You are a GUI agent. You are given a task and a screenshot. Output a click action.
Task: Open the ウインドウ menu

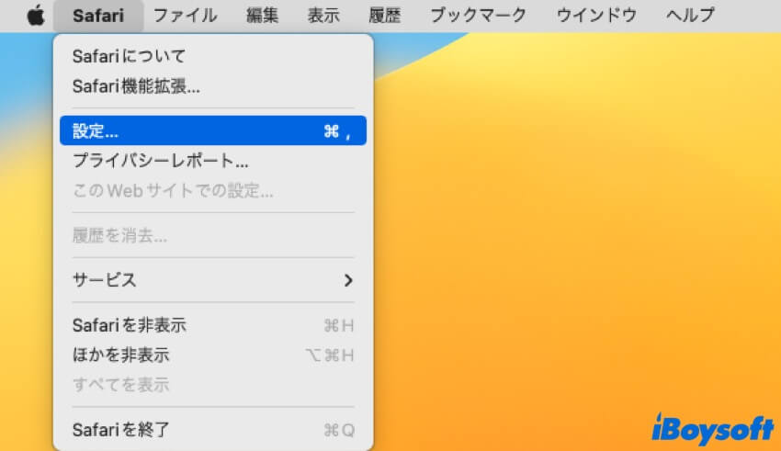point(596,16)
